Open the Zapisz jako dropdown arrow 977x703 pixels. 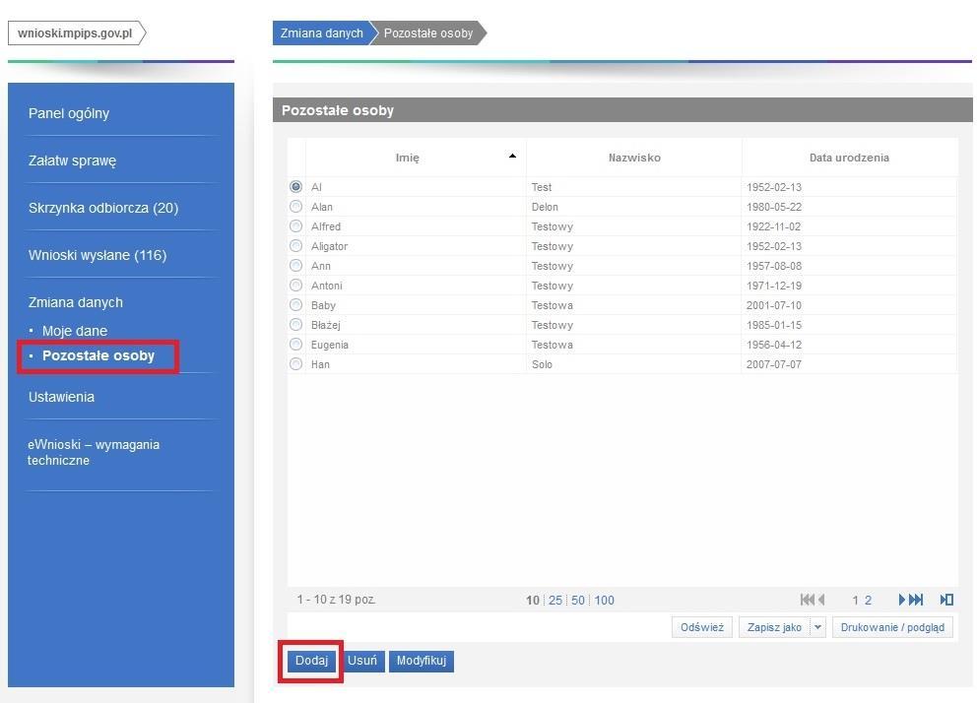pyautogui.click(x=818, y=627)
